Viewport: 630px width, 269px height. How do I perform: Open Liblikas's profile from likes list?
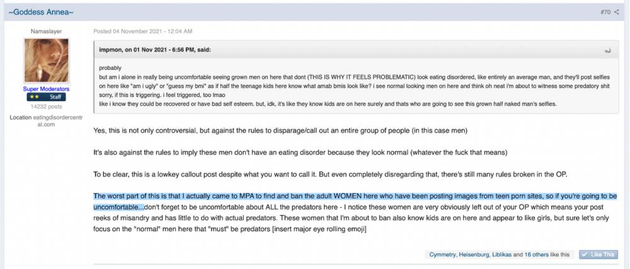pos(501,255)
